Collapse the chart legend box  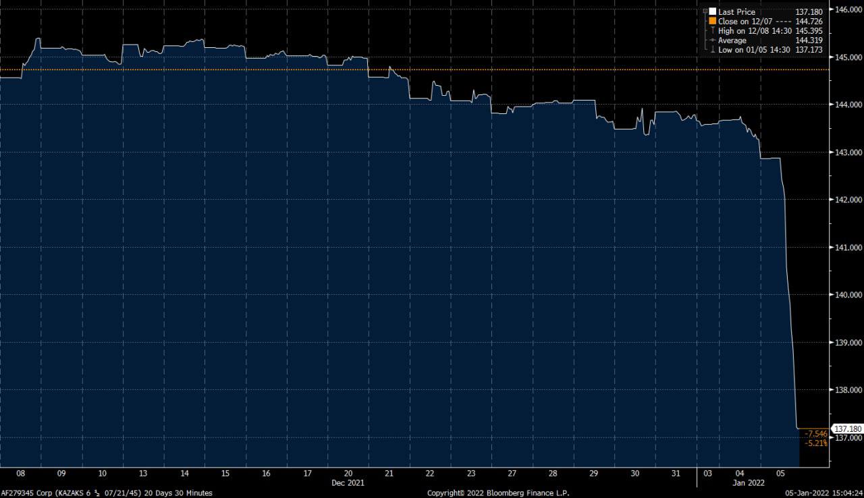705,11
